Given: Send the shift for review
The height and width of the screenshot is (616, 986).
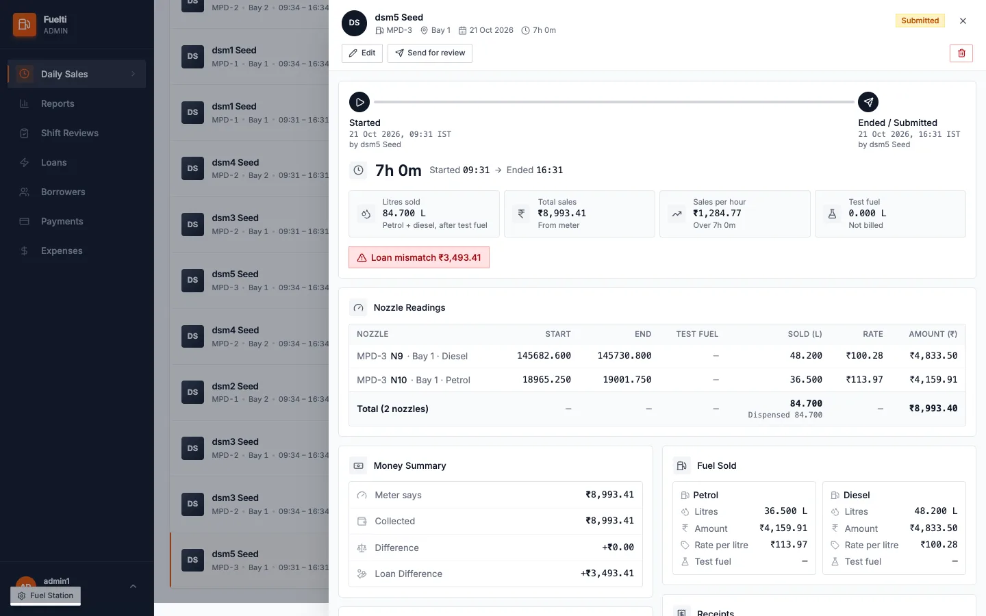Looking at the screenshot, I should pos(430,53).
